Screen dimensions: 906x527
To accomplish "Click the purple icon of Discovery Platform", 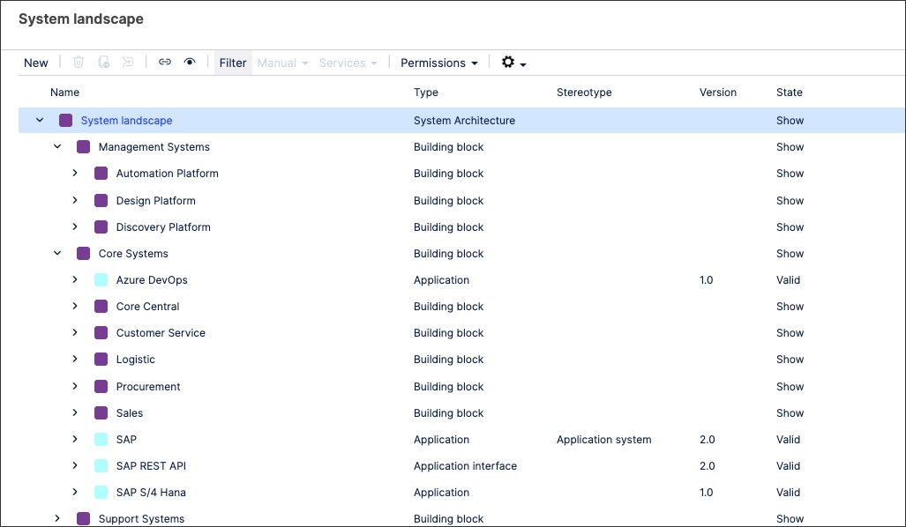I will click(x=101, y=226).
